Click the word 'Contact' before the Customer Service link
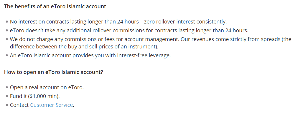Image resolution: width=295 pixels, height=113 pixels. coord(19,105)
